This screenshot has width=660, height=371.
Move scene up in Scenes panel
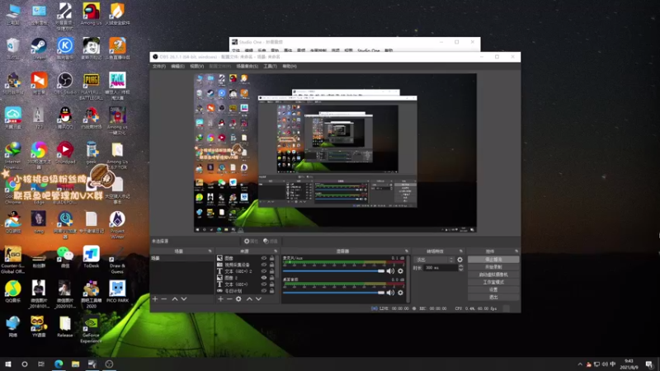[175, 298]
